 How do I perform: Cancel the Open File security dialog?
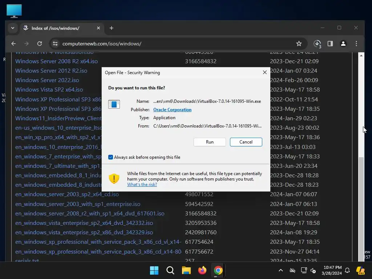click(x=246, y=142)
